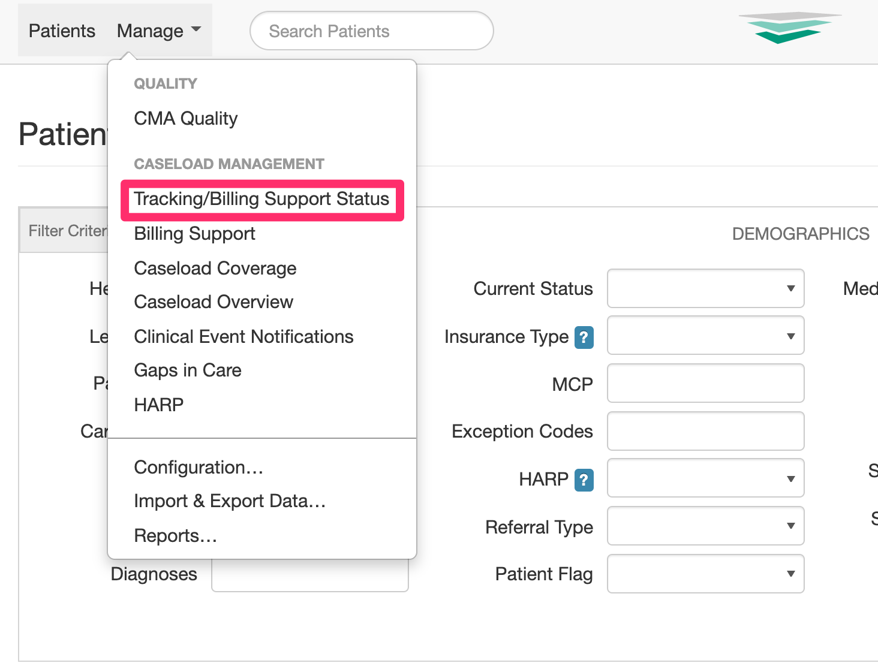Click the Exception Codes field
Screen dimensions: 878x663
705,431
